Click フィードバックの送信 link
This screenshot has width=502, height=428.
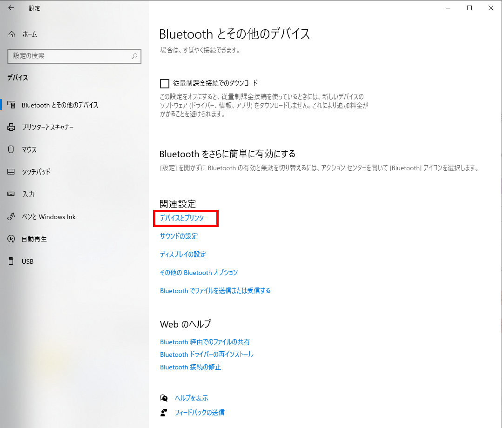[200, 413]
